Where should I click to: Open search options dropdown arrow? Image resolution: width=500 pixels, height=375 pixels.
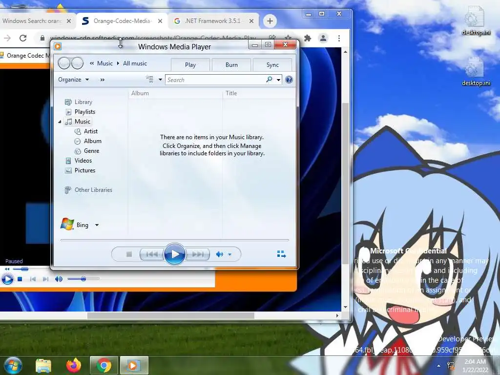click(278, 80)
